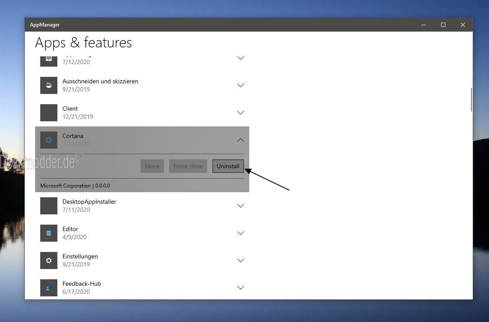Expand the Ausschneiden und skizzieren entry
The width and height of the screenshot is (489, 322).
241,85
